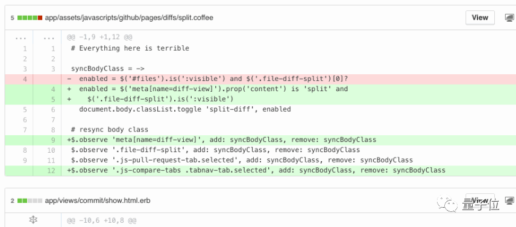Viewport: 516px width, 227px height.
Task: Open the View button for split.coffee
Action: tap(480, 18)
